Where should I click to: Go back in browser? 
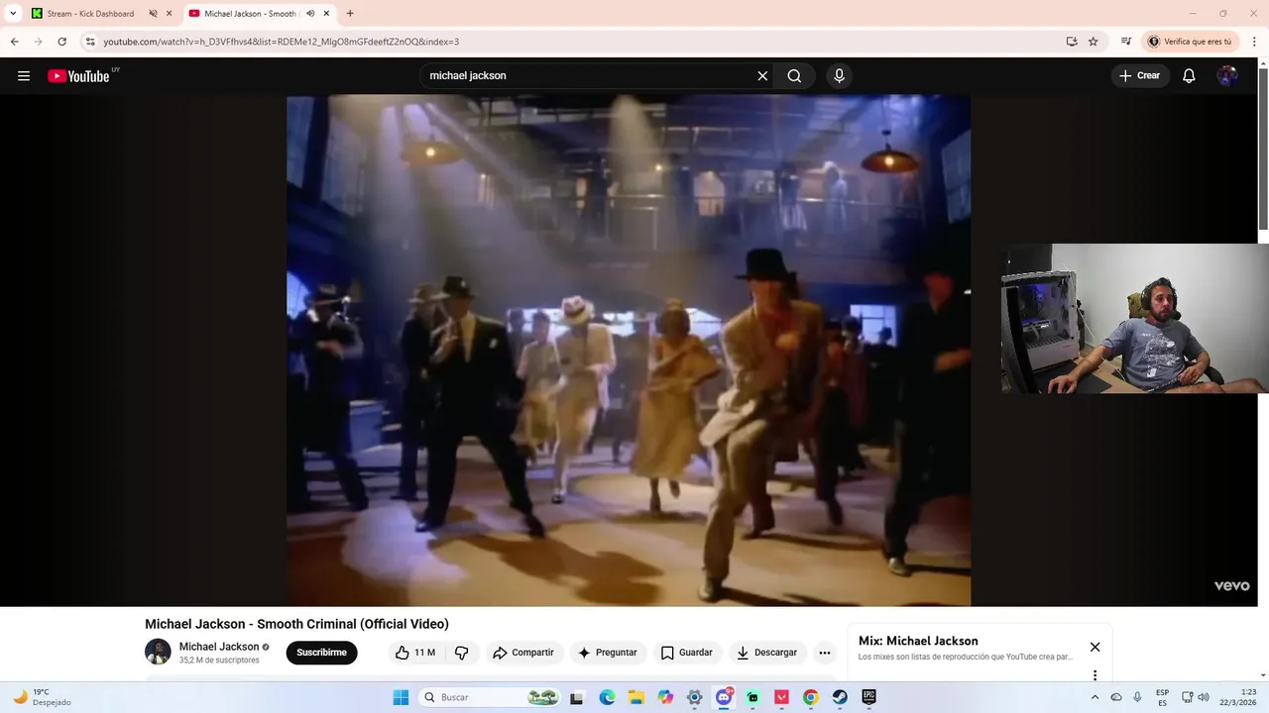14,42
